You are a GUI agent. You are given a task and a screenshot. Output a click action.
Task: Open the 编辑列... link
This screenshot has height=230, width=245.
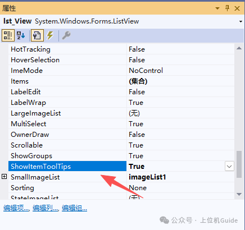[46, 208]
